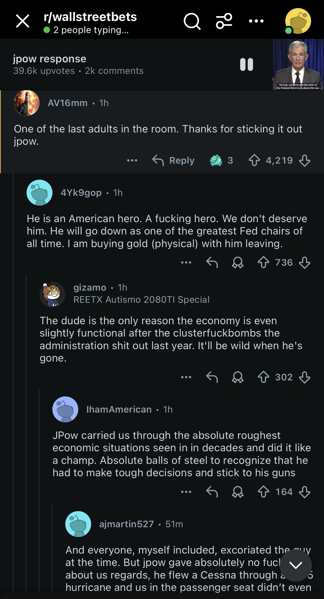Tap the yellow profile avatar
Screen dimensions: 324x599
(298, 21)
